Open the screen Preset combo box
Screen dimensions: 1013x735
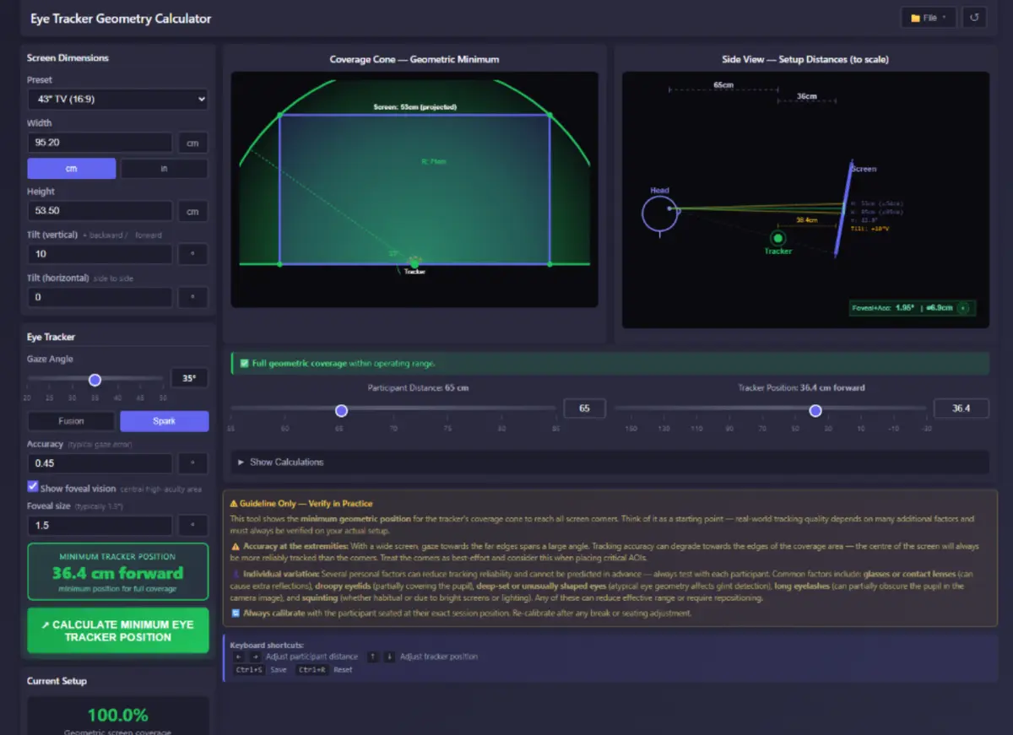pos(117,99)
